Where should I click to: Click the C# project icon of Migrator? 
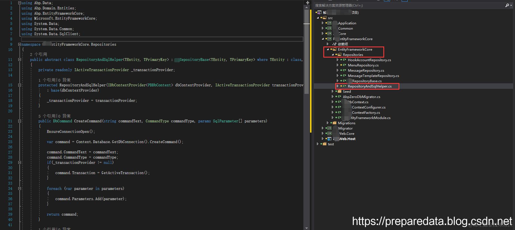point(329,128)
